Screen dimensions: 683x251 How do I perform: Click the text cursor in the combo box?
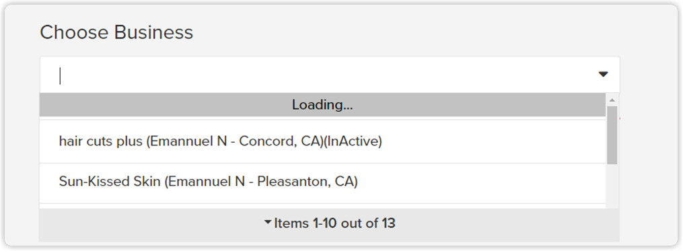[60, 76]
